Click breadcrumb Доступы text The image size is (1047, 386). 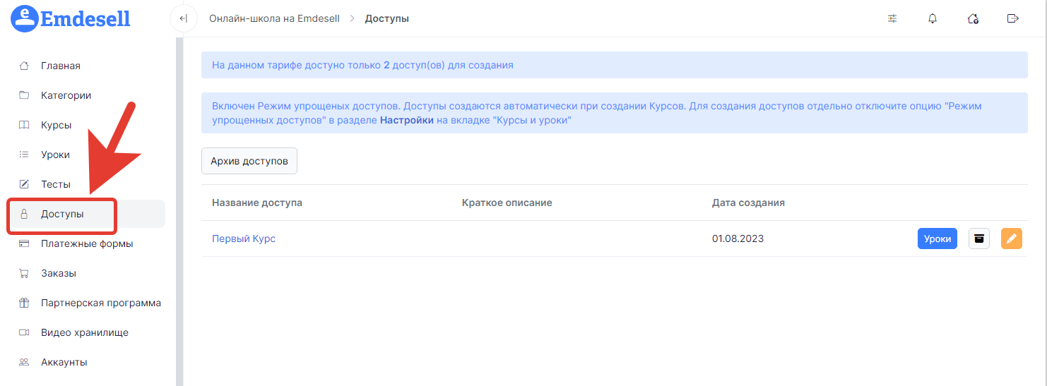(387, 18)
